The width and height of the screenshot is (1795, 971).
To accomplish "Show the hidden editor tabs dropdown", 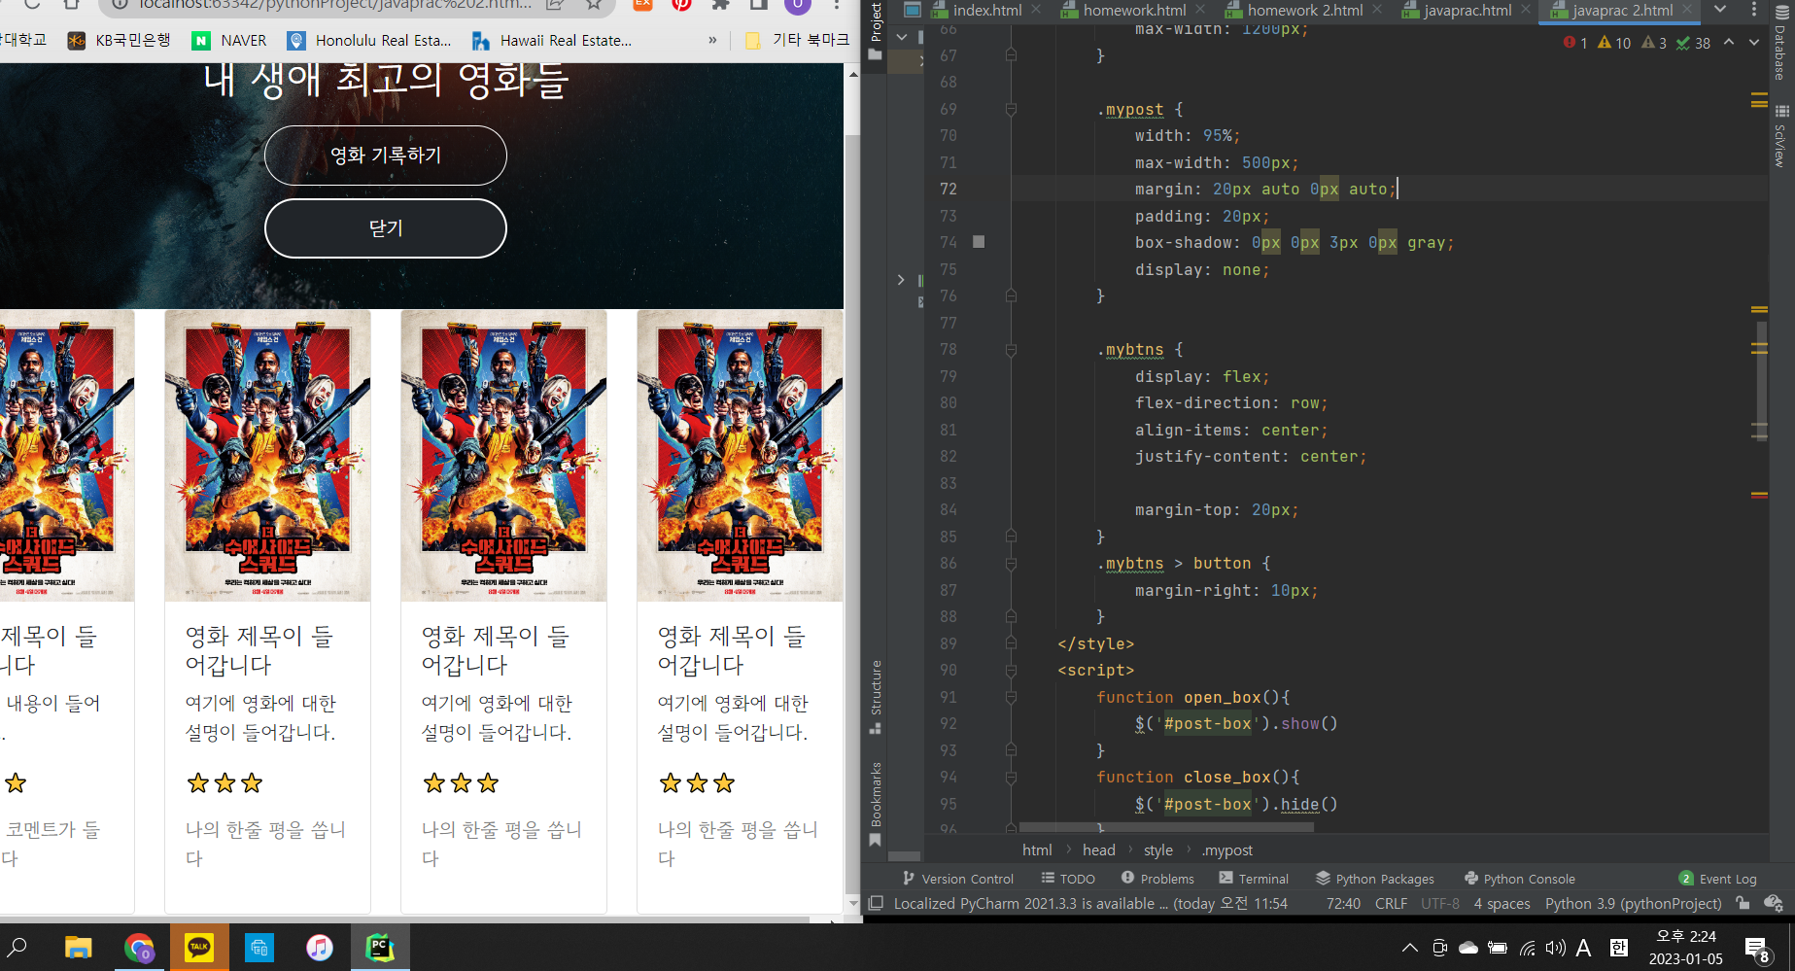I will click(x=1720, y=10).
